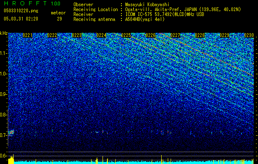Click the 0.8 frequency axis label
The width and height of the screenshot is (258, 164).
pos(3,115)
